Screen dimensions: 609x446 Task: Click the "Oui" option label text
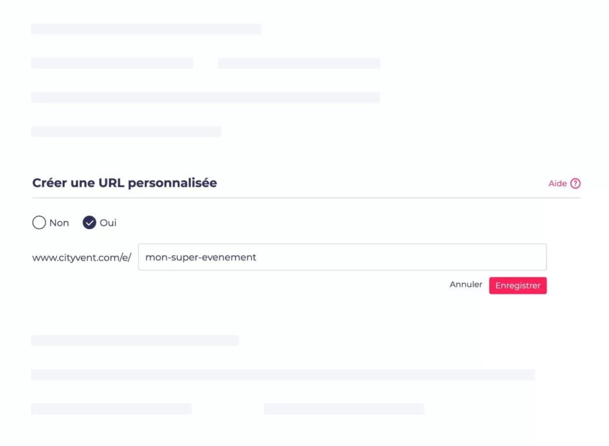pos(108,223)
